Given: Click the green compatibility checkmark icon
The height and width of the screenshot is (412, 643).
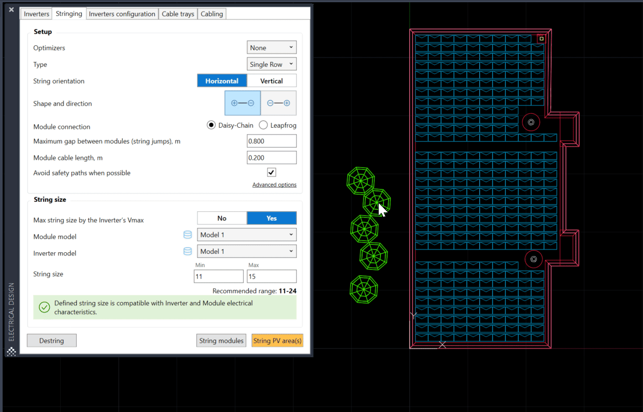Looking at the screenshot, I should (44, 307).
